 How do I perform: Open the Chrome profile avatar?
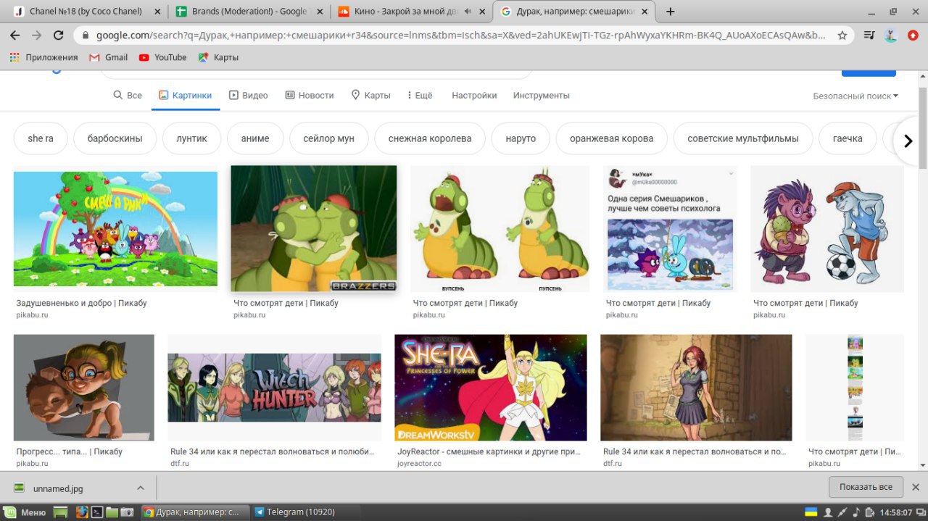tap(891, 35)
